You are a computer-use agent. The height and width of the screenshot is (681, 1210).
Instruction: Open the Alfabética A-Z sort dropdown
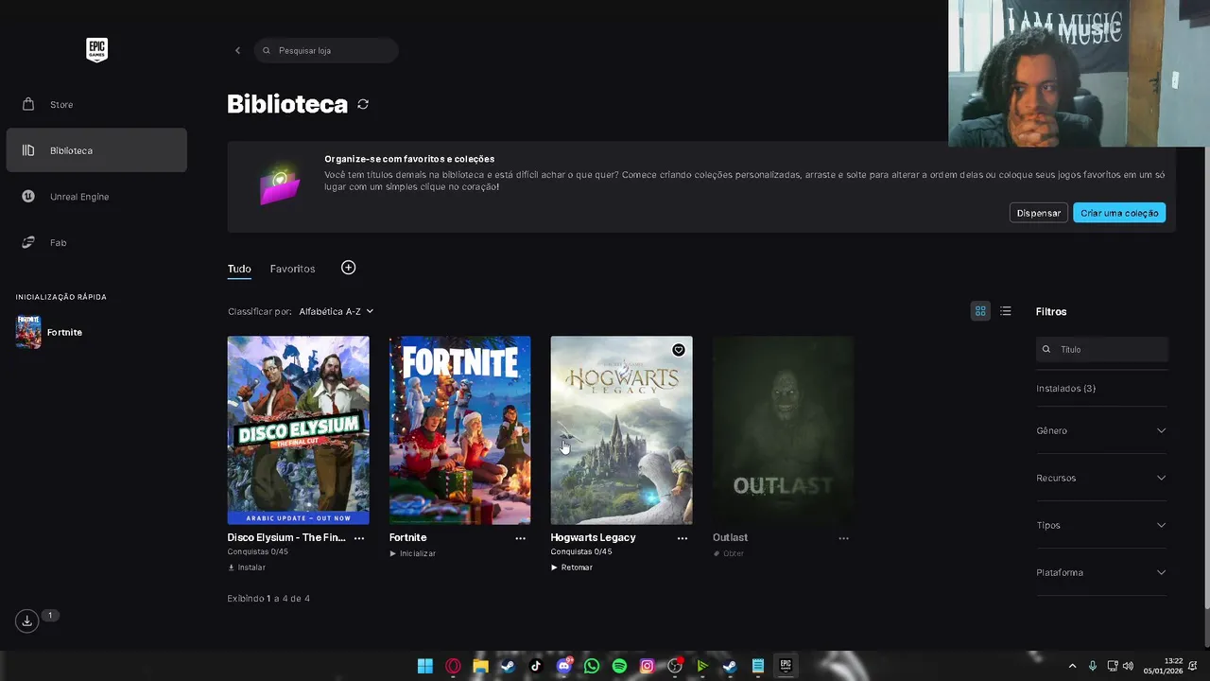pyautogui.click(x=336, y=311)
